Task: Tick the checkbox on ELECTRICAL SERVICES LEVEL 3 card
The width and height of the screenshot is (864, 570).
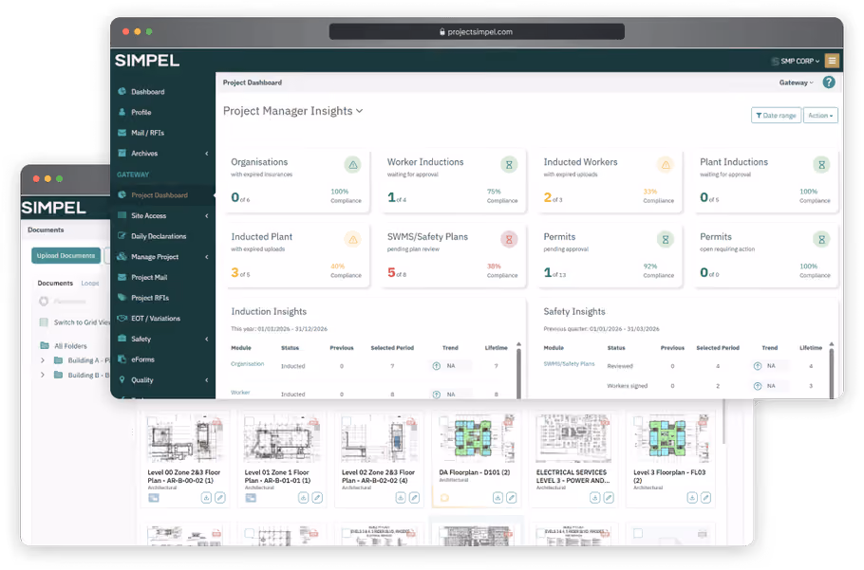Action: point(541,421)
